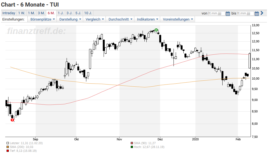270x154 pixels.
Task: Click the 'Chart - 6 Monate - TUI' heading
Action: pyautogui.click(x=30, y=5)
